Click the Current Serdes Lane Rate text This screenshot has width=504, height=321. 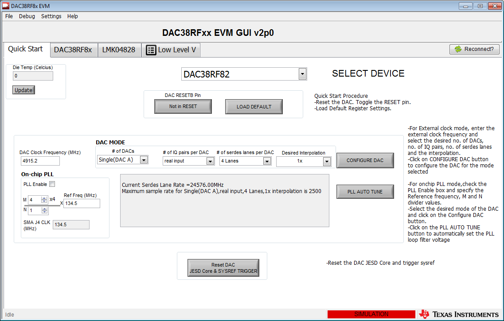tap(172, 185)
